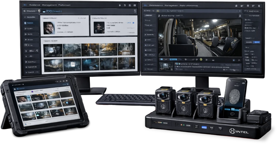Select first thumbnail in left monitor gallery top row
The width and height of the screenshot is (277, 144).
tap(53, 50)
